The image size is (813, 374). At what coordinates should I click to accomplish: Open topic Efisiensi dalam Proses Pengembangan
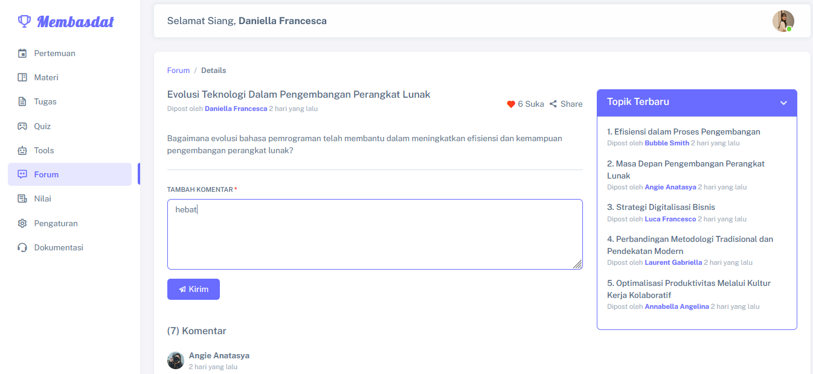(684, 132)
